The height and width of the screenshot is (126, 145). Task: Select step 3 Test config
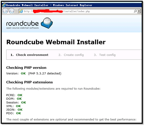[x=105, y=55]
